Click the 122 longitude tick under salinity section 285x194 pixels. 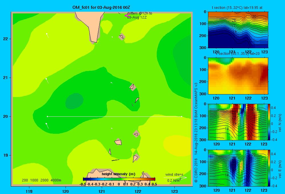248,98
